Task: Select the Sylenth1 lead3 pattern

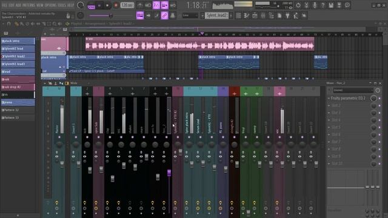Action: click(x=18, y=64)
